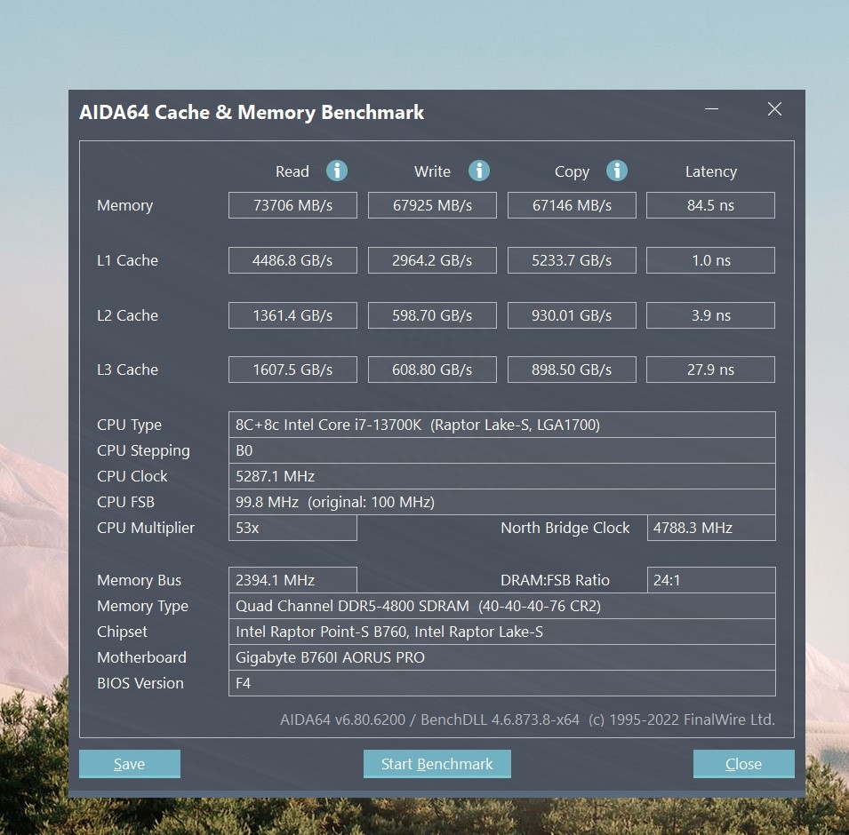Click Start Benchmark button
849x835 pixels.
coord(437,764)
